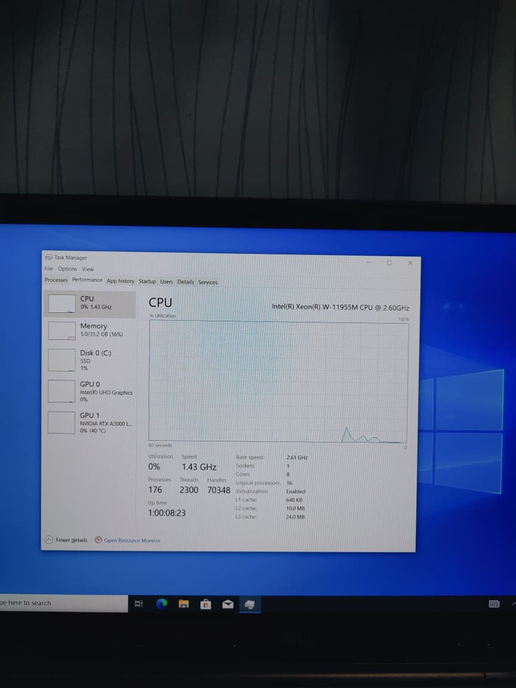Viewport: 516px width, 688px height.
Task: Click the Virtualization Enabled value
Action: point(296,492)
